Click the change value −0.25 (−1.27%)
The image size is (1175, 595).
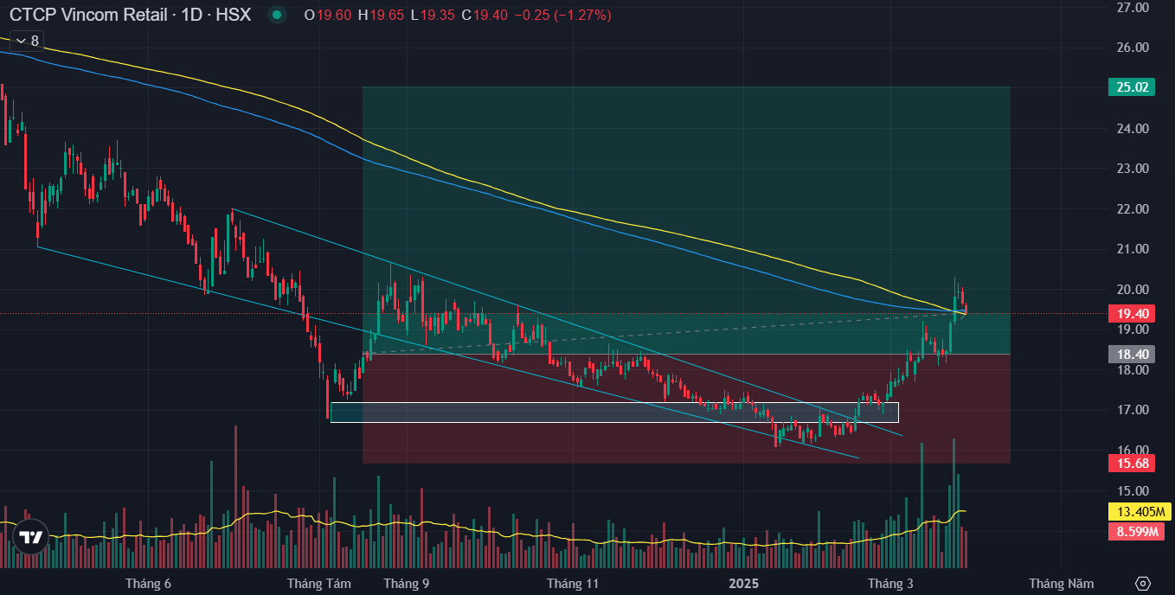pos(563,15)
